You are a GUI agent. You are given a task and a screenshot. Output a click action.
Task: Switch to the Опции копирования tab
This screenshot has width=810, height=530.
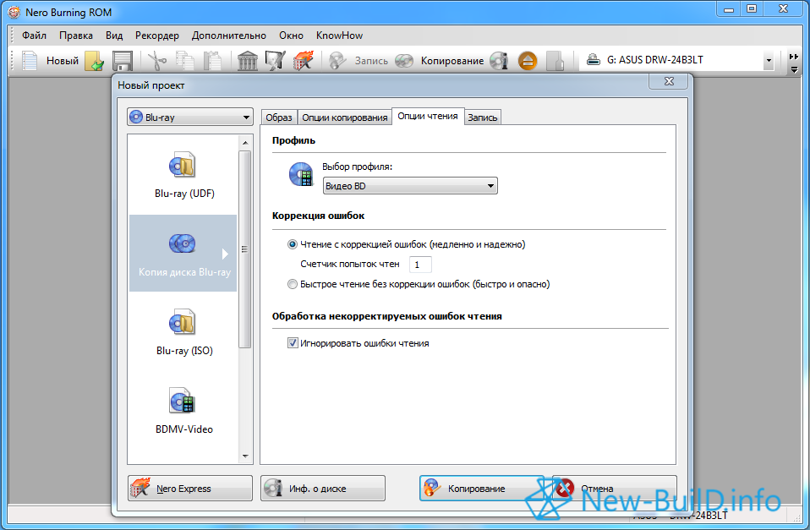point(345,117)
